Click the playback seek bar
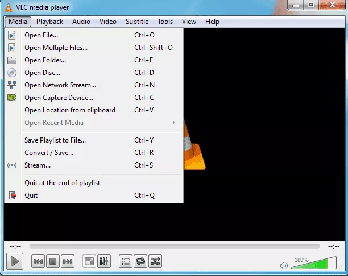The height and width of the screenshot is (276, 348). click(x=175, y=246)
